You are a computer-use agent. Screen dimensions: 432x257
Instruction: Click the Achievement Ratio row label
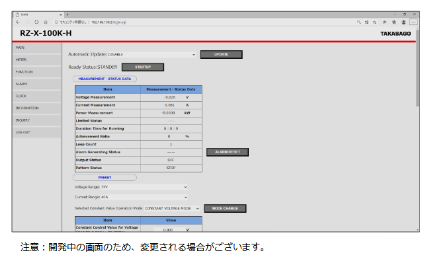coord(93,137)
